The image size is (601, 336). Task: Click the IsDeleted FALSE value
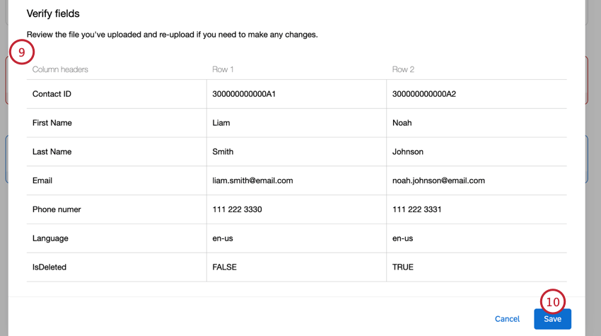[224, 267]
